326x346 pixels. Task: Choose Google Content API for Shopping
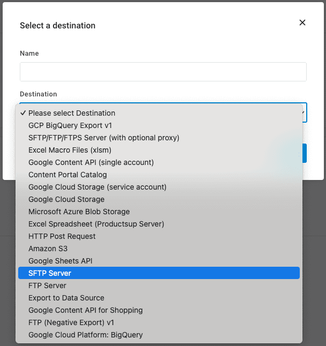tap(86, 310)
